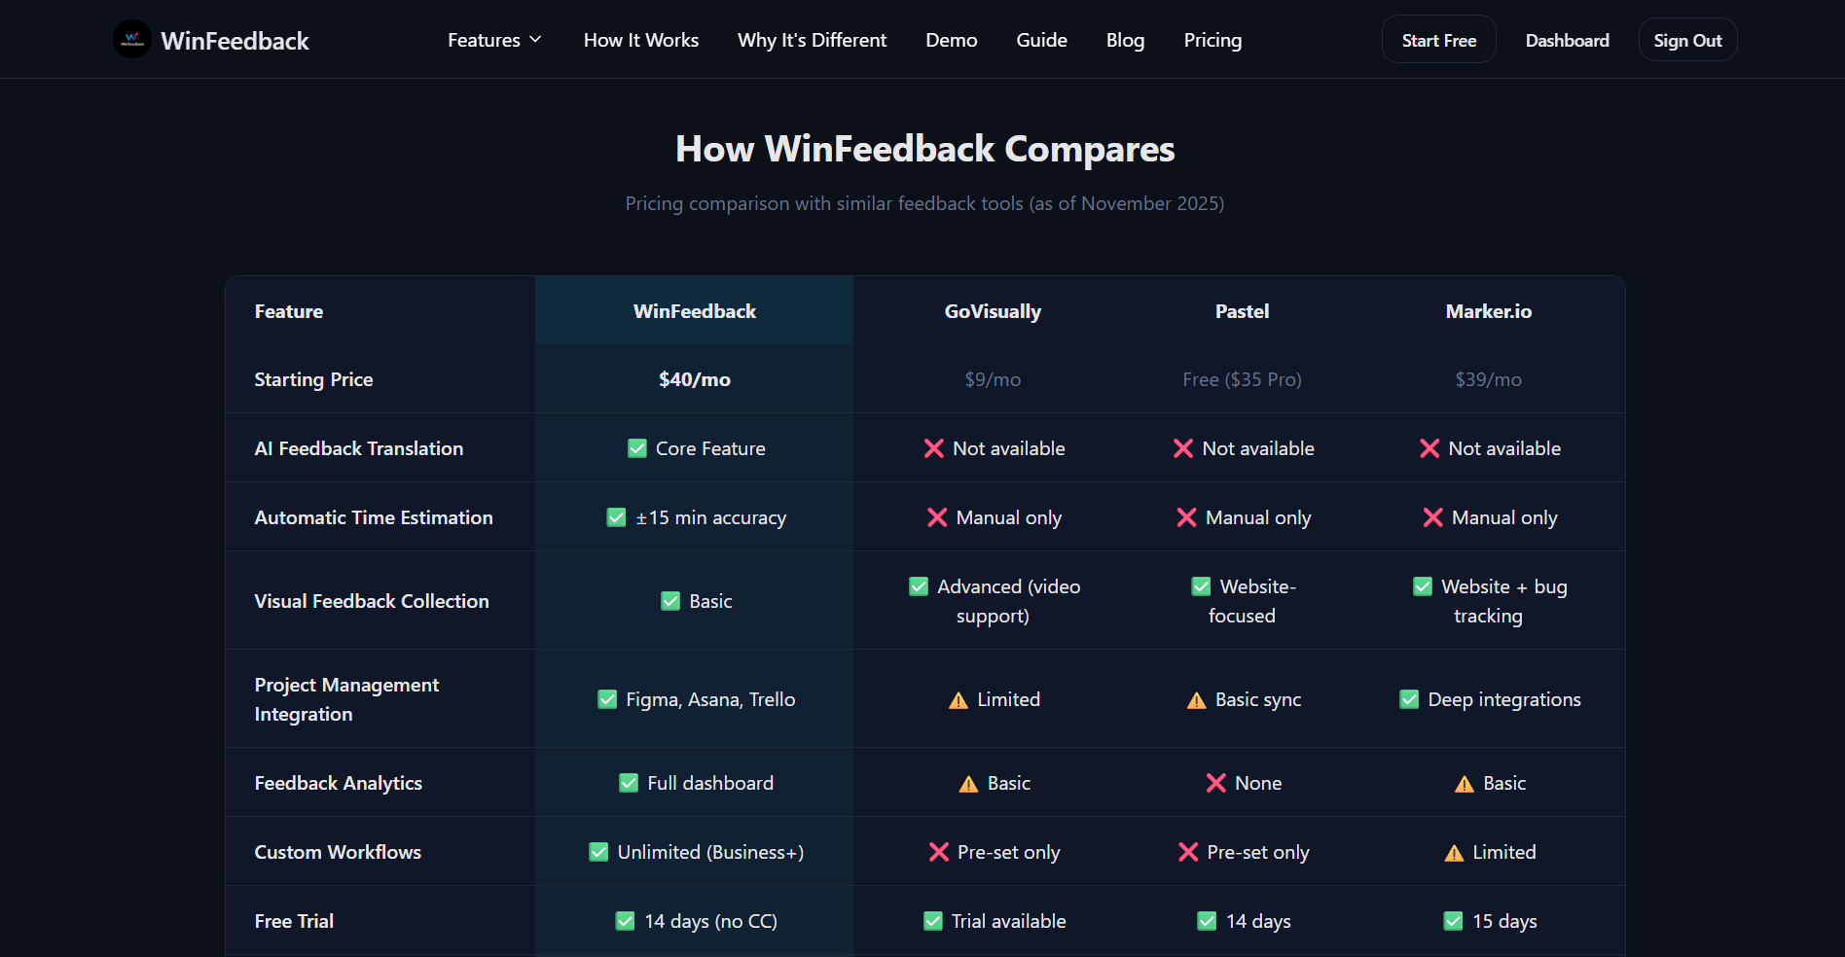Open the Dashboard link

tap(1567, 40)
